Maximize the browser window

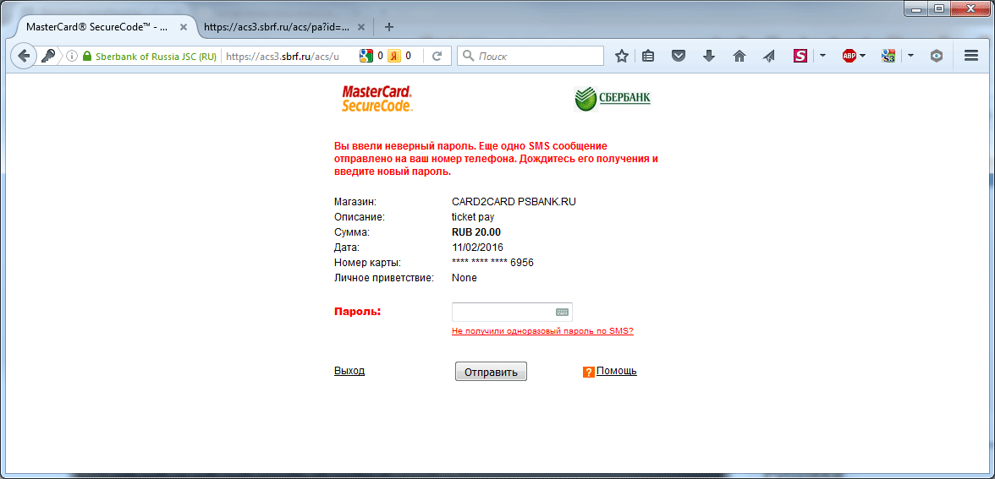click(x=939, y=8)
